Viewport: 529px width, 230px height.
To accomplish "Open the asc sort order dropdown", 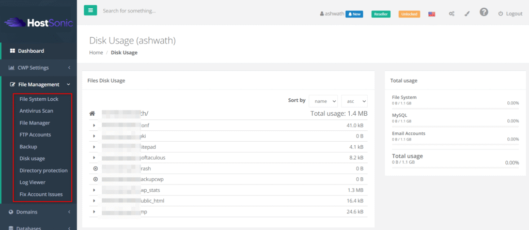I will coord(354,101).
